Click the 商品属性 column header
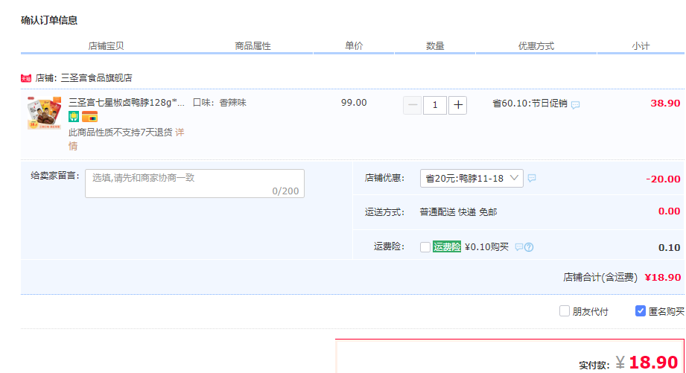The width and height of the screenshot is (686, 373). tap(253, 46)
